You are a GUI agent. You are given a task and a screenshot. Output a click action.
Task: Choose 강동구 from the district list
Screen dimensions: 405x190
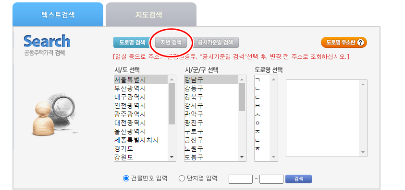[x=211, y=89]
